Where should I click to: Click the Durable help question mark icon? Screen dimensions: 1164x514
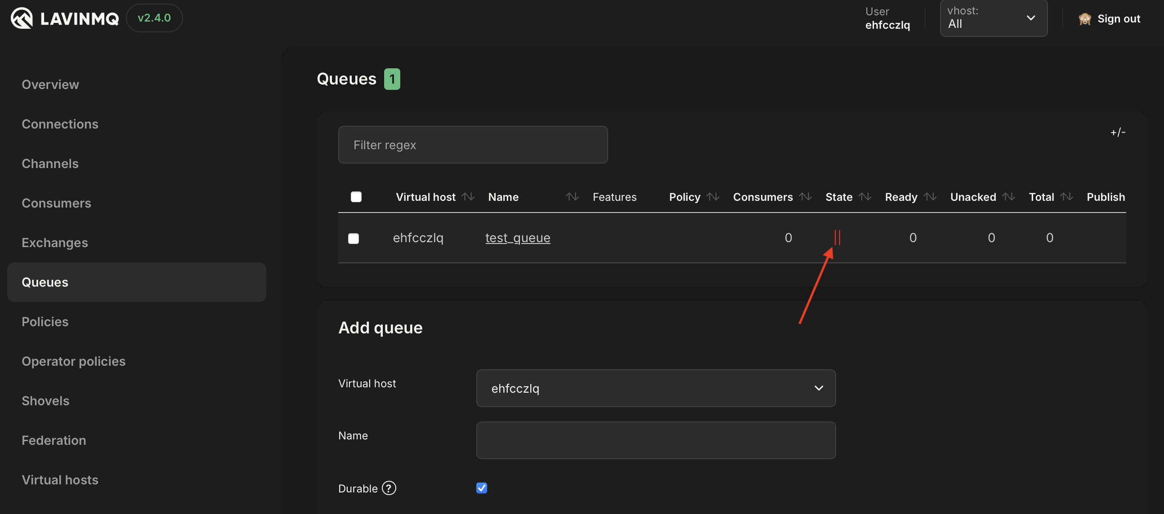[389, 488]
